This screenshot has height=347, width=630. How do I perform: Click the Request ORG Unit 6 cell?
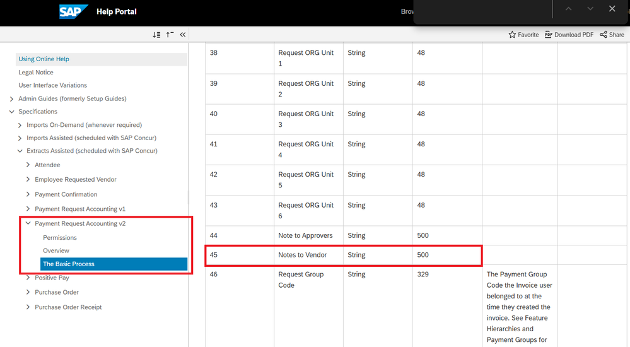[308, 211]
